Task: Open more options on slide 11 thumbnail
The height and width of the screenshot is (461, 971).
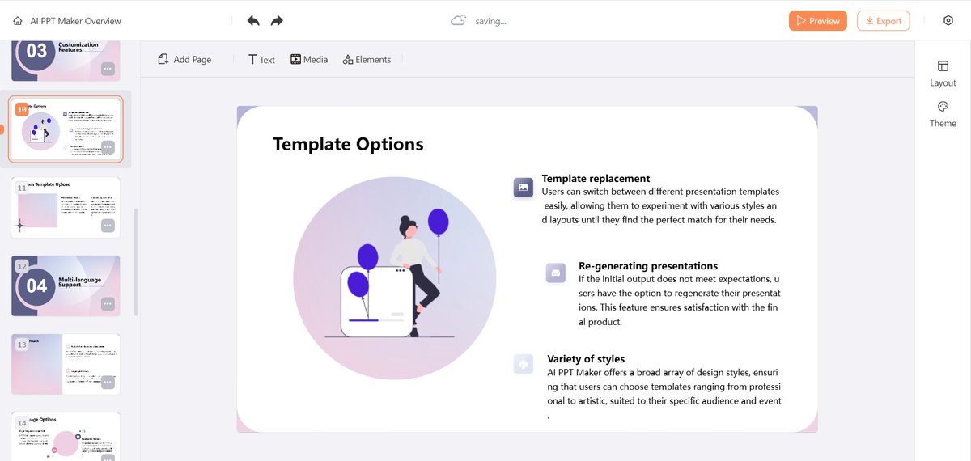Action: click(108, 226)
